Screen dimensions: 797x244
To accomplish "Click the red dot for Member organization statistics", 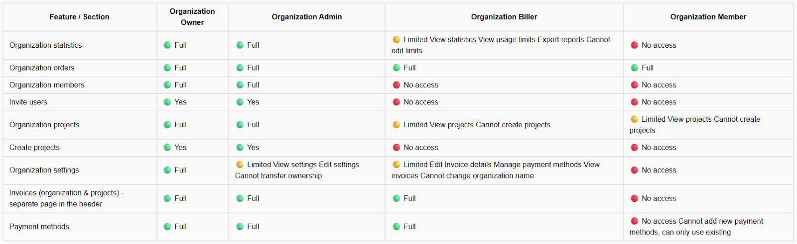I will pos(635,45).
